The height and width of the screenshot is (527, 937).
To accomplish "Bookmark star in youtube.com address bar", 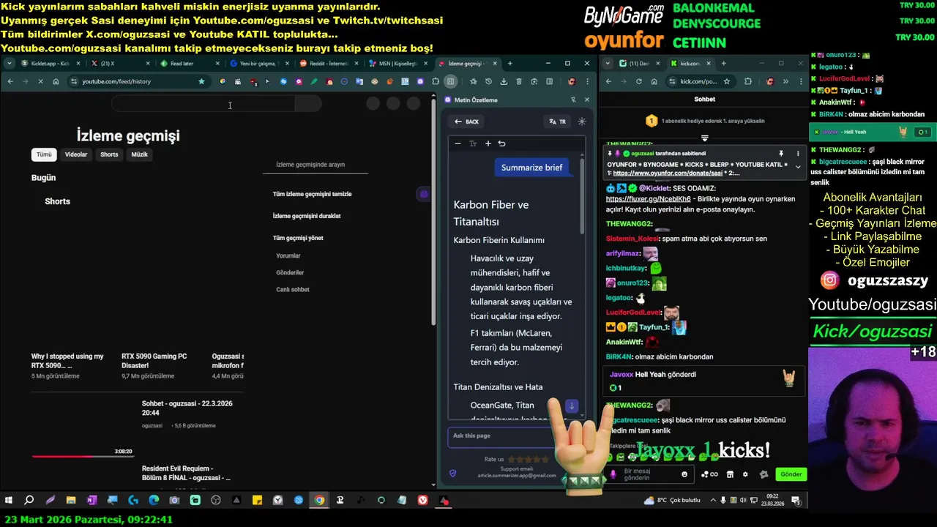I will coord(201,81).
